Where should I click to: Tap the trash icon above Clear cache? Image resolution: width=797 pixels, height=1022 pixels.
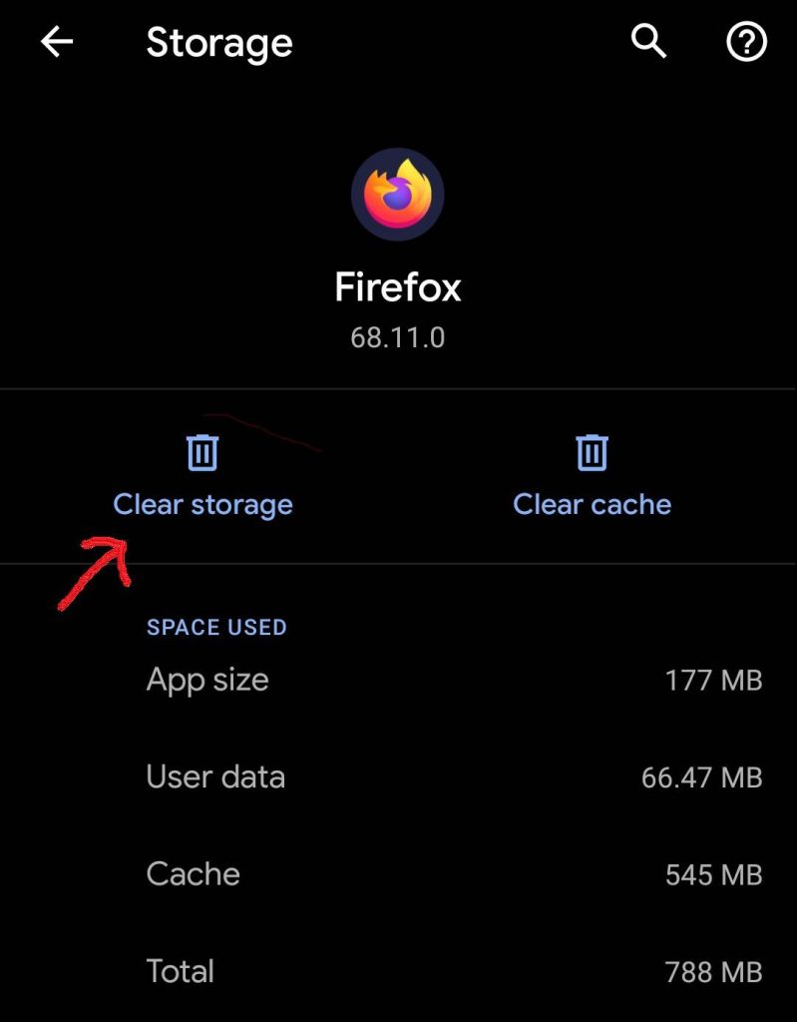pyautogui.click(x=592, y=452)
